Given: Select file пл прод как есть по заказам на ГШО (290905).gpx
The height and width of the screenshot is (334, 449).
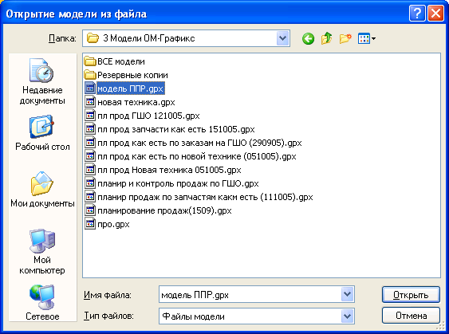Looking at the screenshot, I should click(x=193, y=143).
